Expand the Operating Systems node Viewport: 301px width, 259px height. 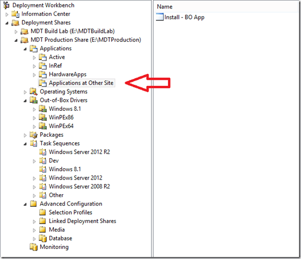point(25,92)
